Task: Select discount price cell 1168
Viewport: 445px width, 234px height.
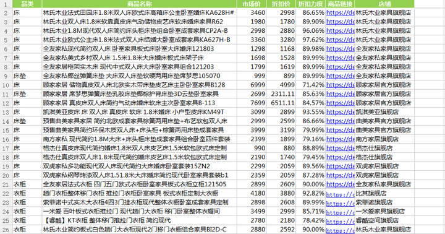Action: tap(281, 49)
